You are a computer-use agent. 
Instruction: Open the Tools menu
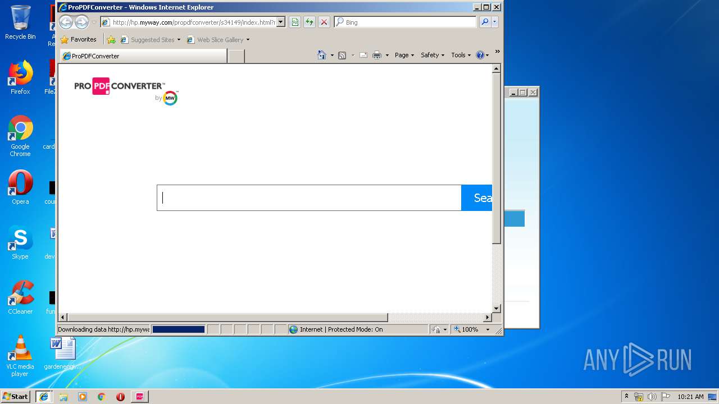[x=461, y=55]
